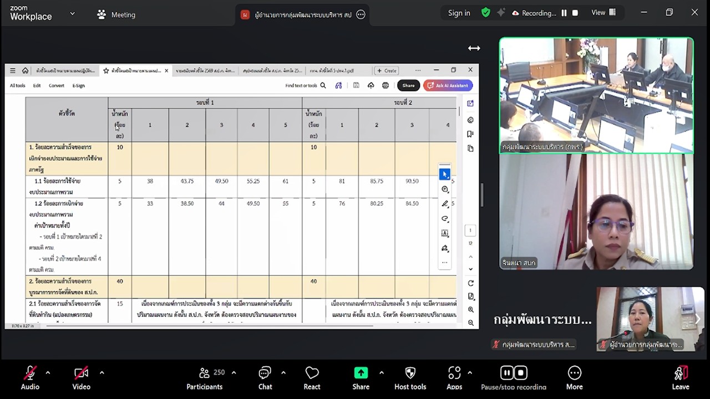Pause the recording in the top bar
Viewport: 710px width, 399px height.
point(564,13)
